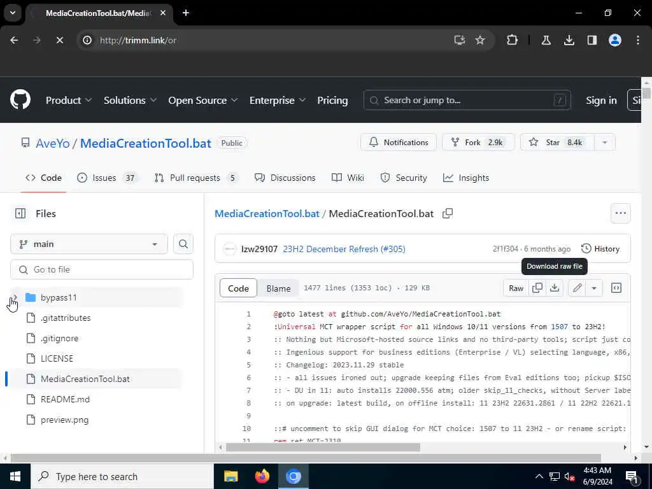Toggle the browser side panel icon
652x489 pixels.
click(592, 40)
